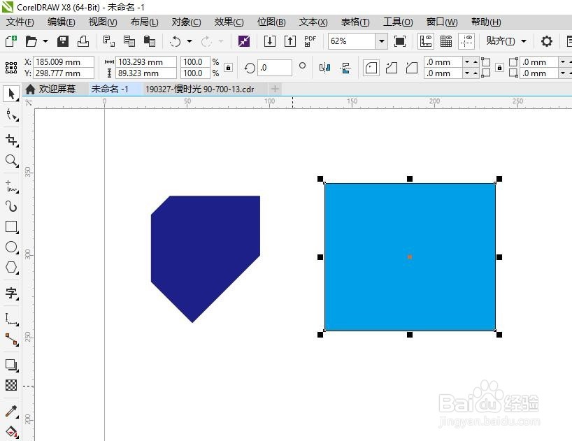Click the rotation angle field
The image size is (572, 441).
pos(274,68)
